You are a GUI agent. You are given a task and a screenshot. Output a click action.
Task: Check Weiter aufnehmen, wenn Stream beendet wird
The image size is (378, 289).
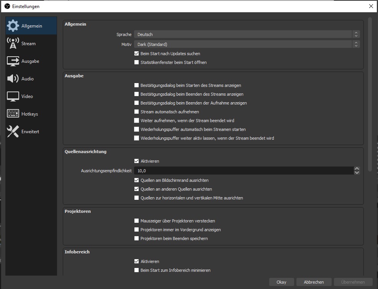click(x=136, y=120)
